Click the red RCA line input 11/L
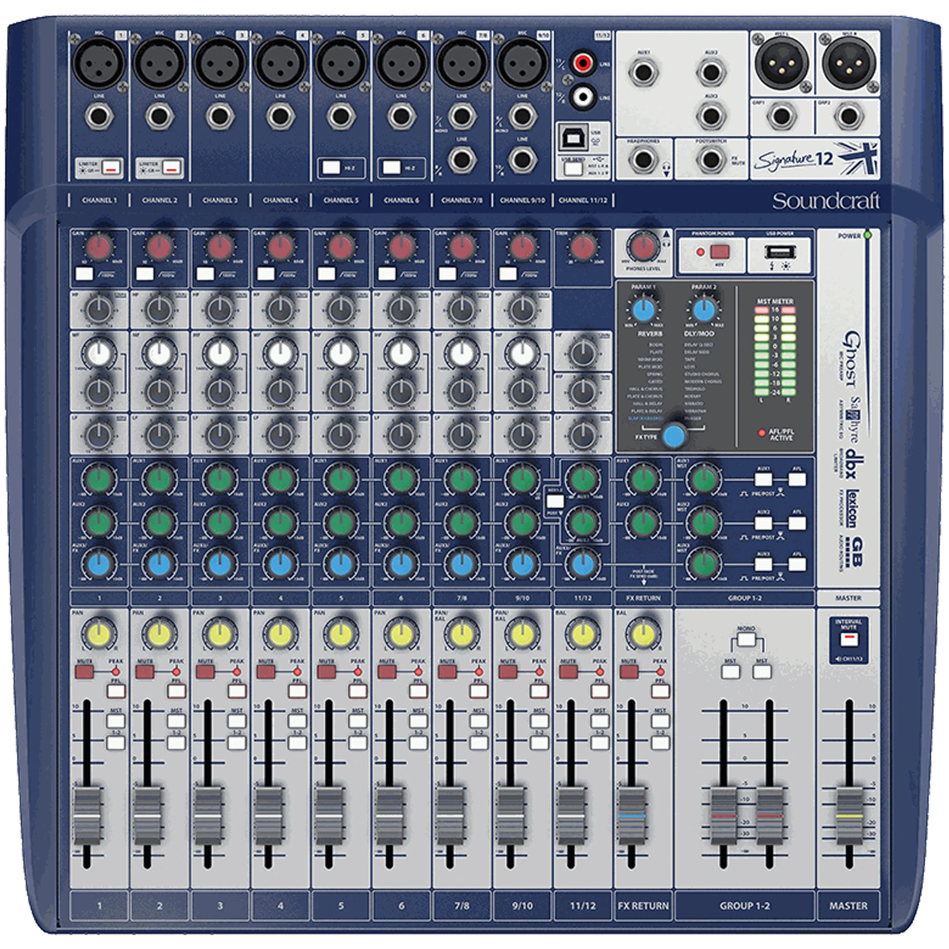949x949 pixels. pos(583,63)
